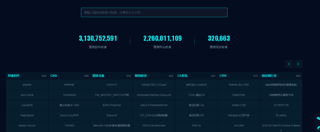View the EControl rule
Image resolution: width=320 pixels, height=132 pixels.
tap(281, 115)
